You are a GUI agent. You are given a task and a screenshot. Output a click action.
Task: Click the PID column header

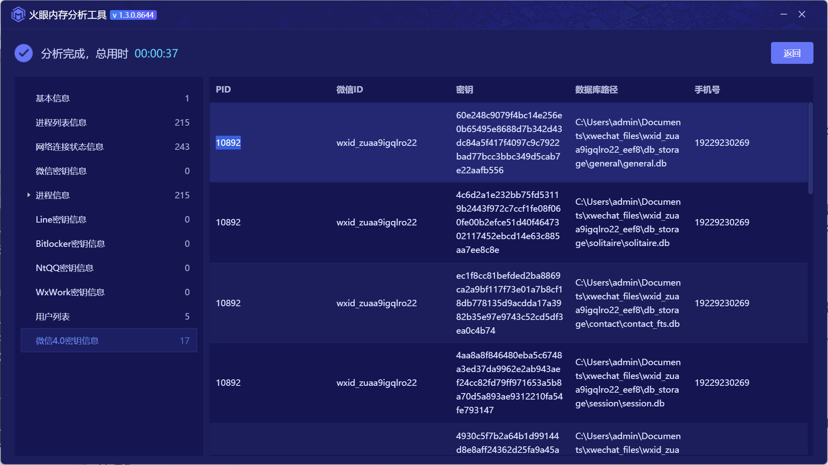(223, 90)
